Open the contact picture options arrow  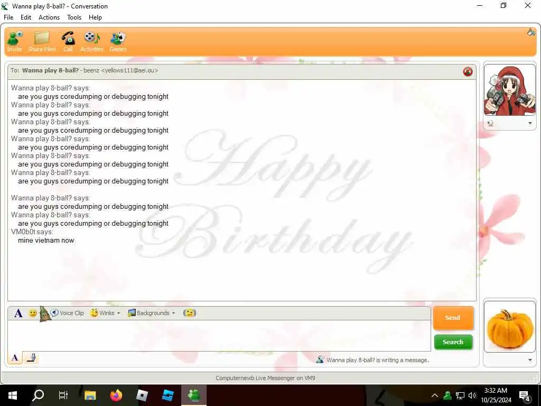tap(530, 123)
